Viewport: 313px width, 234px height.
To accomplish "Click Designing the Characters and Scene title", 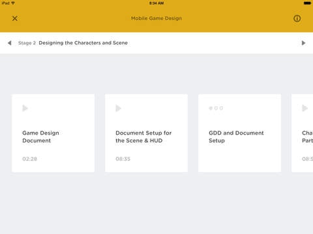I will pos(83,43).
